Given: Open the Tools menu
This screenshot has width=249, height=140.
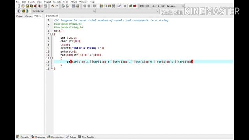Looking at the screenshot, I should tap(66, 2).
